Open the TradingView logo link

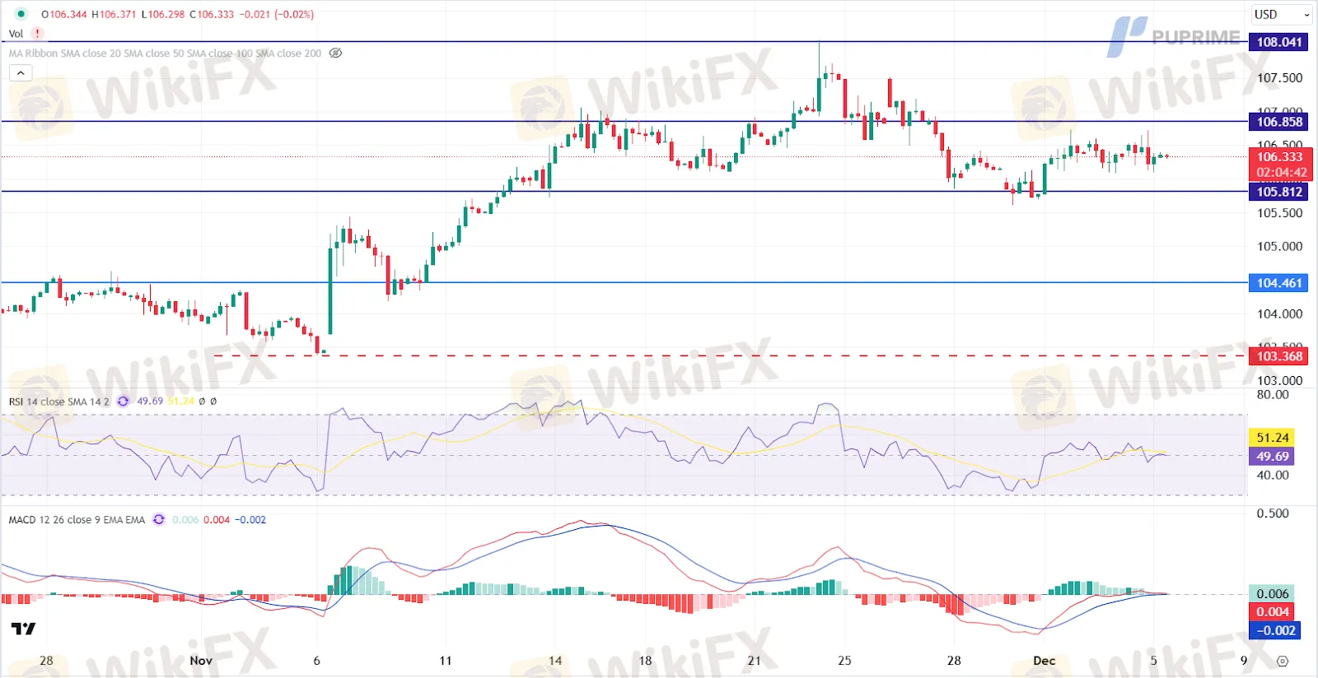click(23, 629)
